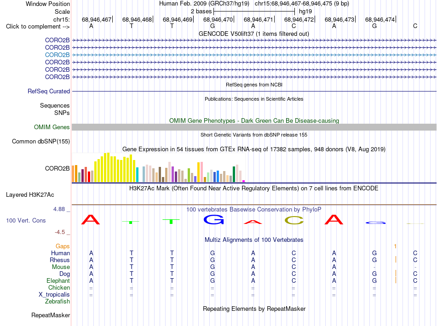Image resolution: width=437 pixels, height=326 pixels.
Task: Click the Click to complement arrow label
Action: click(38, 27)
